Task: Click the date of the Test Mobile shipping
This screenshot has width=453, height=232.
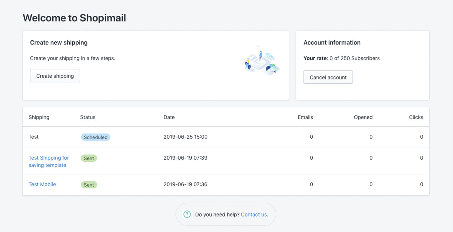Action: [x=186, y=184]
